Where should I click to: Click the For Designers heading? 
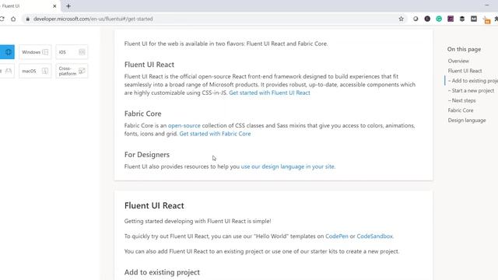click(x=147, y=155)
